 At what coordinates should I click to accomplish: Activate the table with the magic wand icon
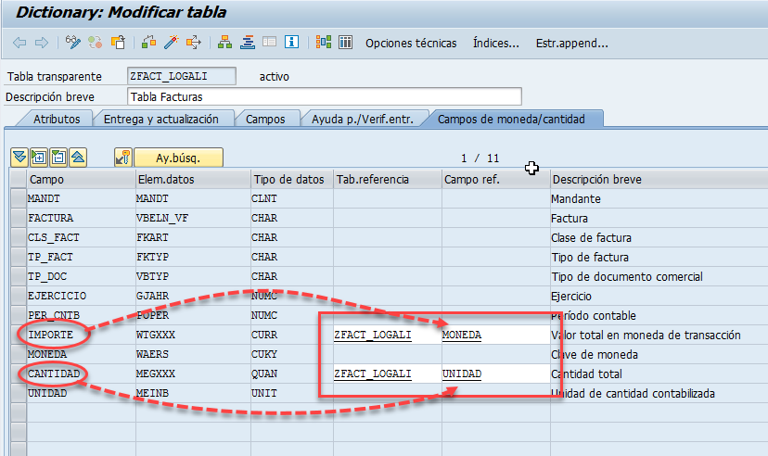pyautogui.click(x=171, y=42)
